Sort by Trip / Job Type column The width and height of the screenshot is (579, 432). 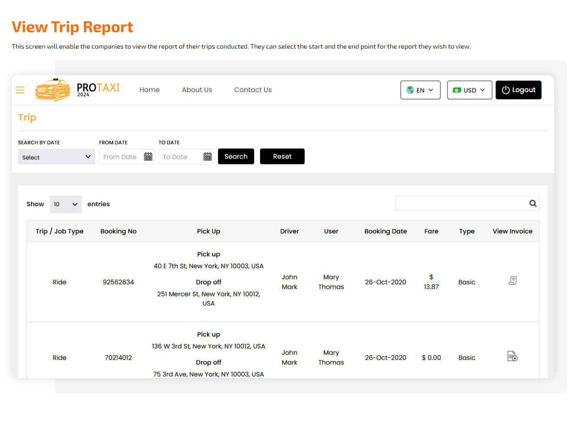(59, 231)
